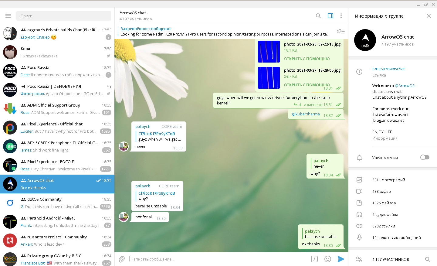Open argraur's Private builds Chat
The width and height of the screenshot is (437, 266).
click(57, 33)
